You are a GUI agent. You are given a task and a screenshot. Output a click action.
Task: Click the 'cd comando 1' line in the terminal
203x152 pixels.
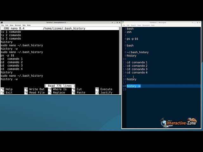pos(12,59)
